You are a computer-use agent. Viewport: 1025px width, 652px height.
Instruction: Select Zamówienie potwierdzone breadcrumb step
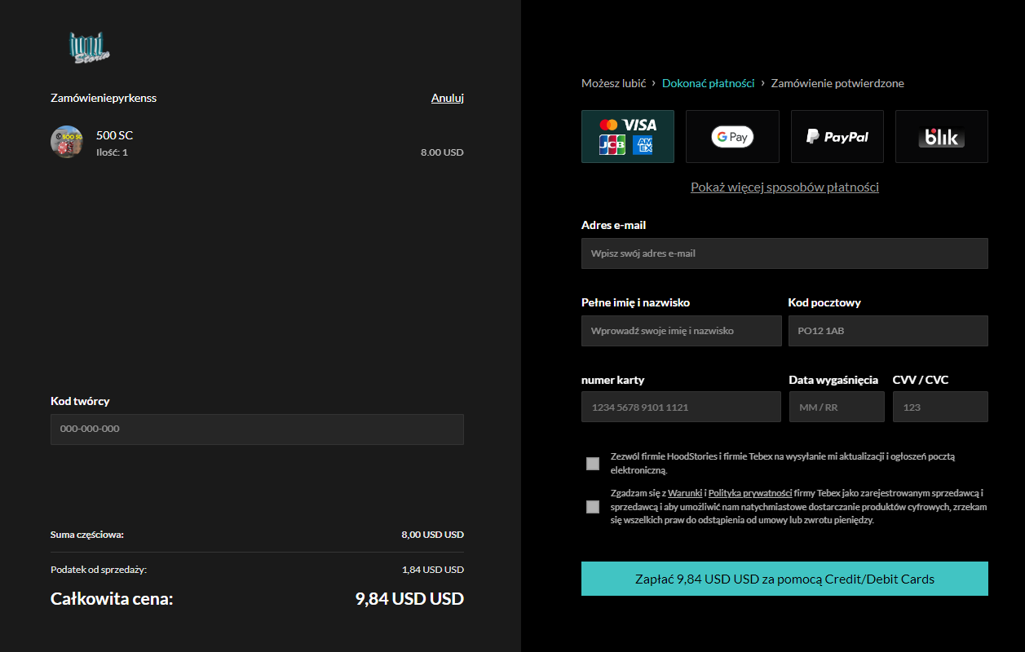point(837,83)
